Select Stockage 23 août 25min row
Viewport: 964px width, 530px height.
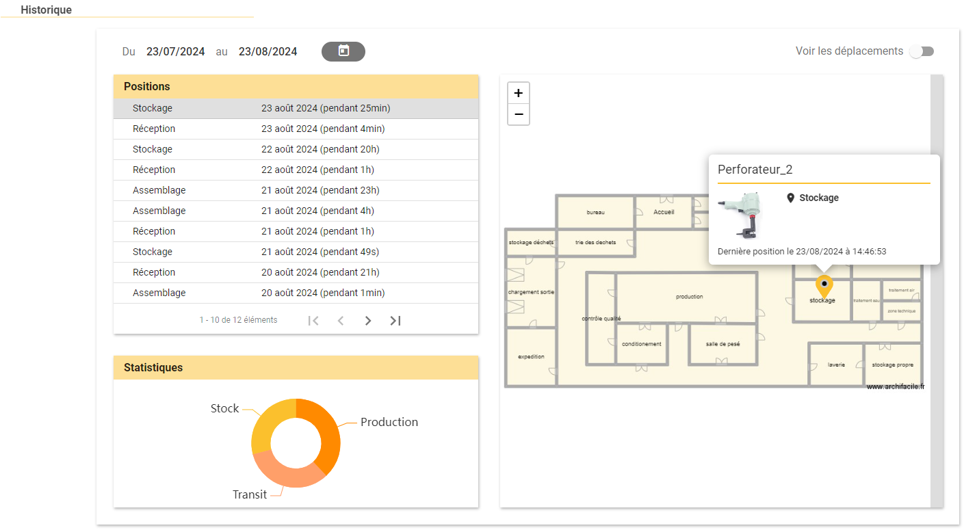tap(296, 108)
